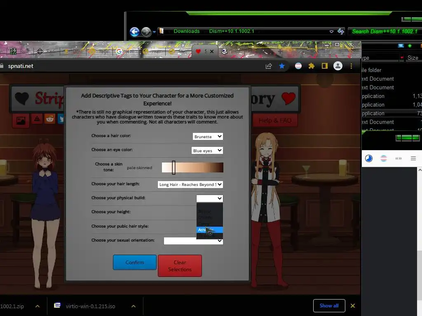This screenshot has width=422, height=316.
Task: Close the downloads bar with the X
Action: [353, 306]
